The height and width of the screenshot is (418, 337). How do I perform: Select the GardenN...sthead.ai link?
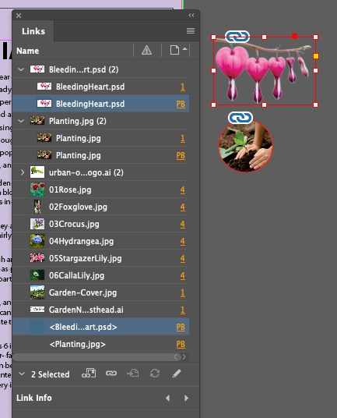pos(101,310)
